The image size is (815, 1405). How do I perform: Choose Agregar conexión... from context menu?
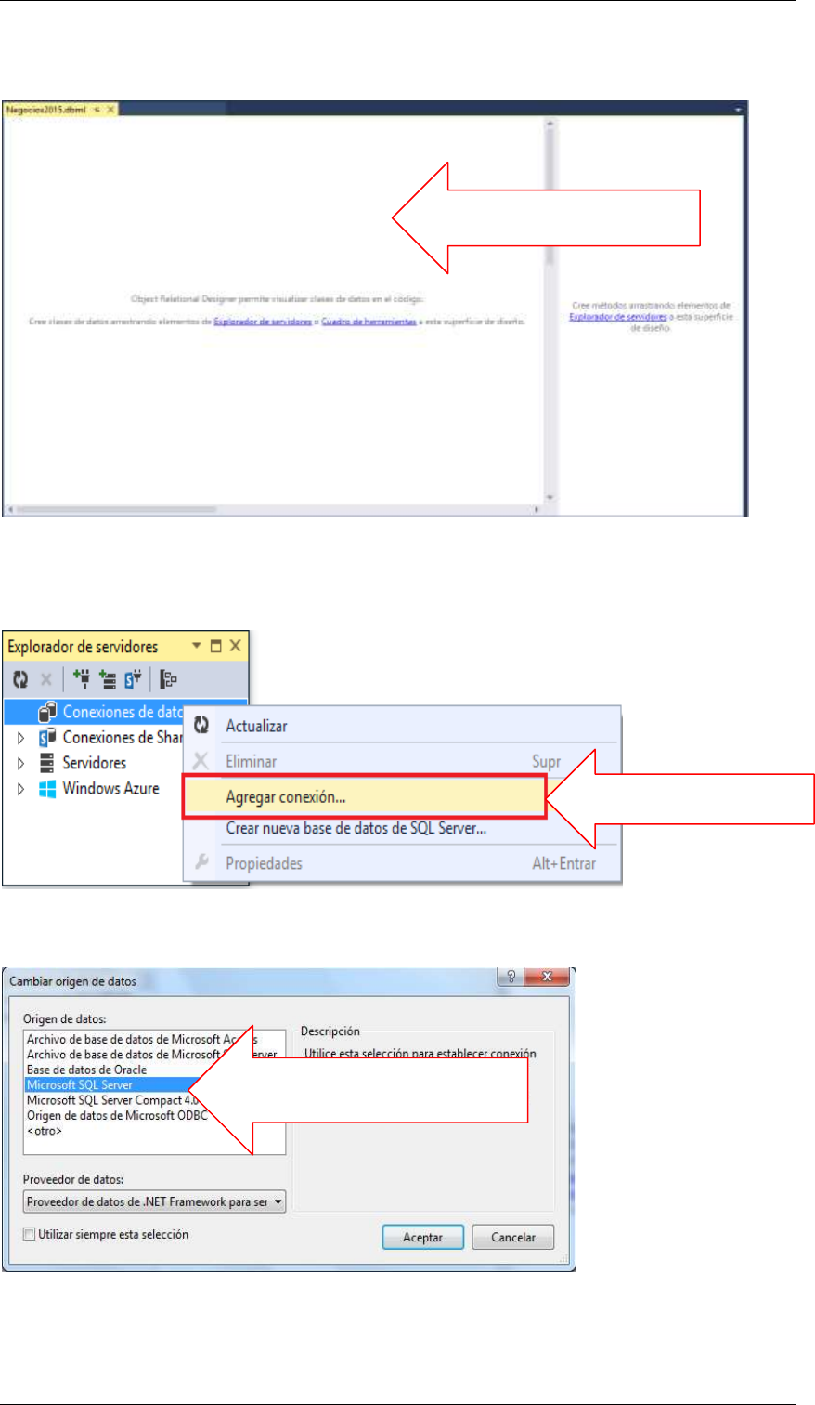(363, 797)
